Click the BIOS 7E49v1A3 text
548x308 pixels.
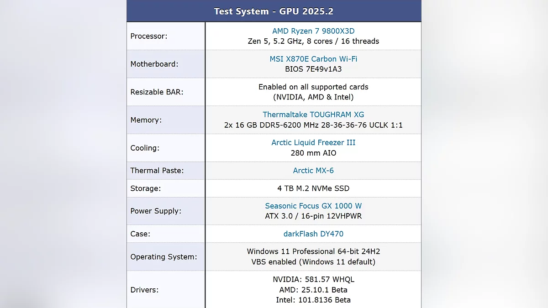tap(313, 69)
